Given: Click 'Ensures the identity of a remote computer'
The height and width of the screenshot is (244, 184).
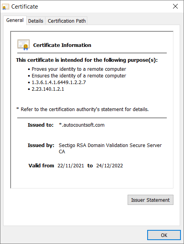Looking at the screenshot, I should point(79,76).
